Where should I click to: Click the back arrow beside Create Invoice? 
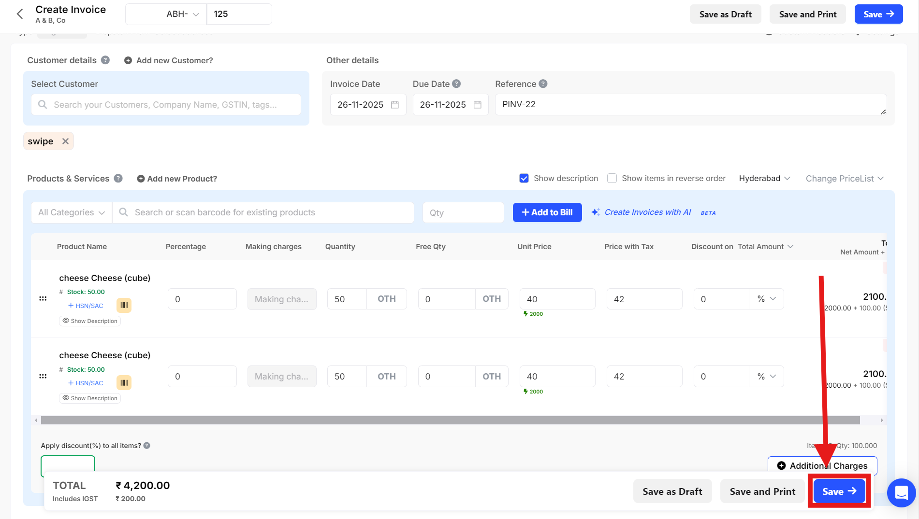point(20,14)
